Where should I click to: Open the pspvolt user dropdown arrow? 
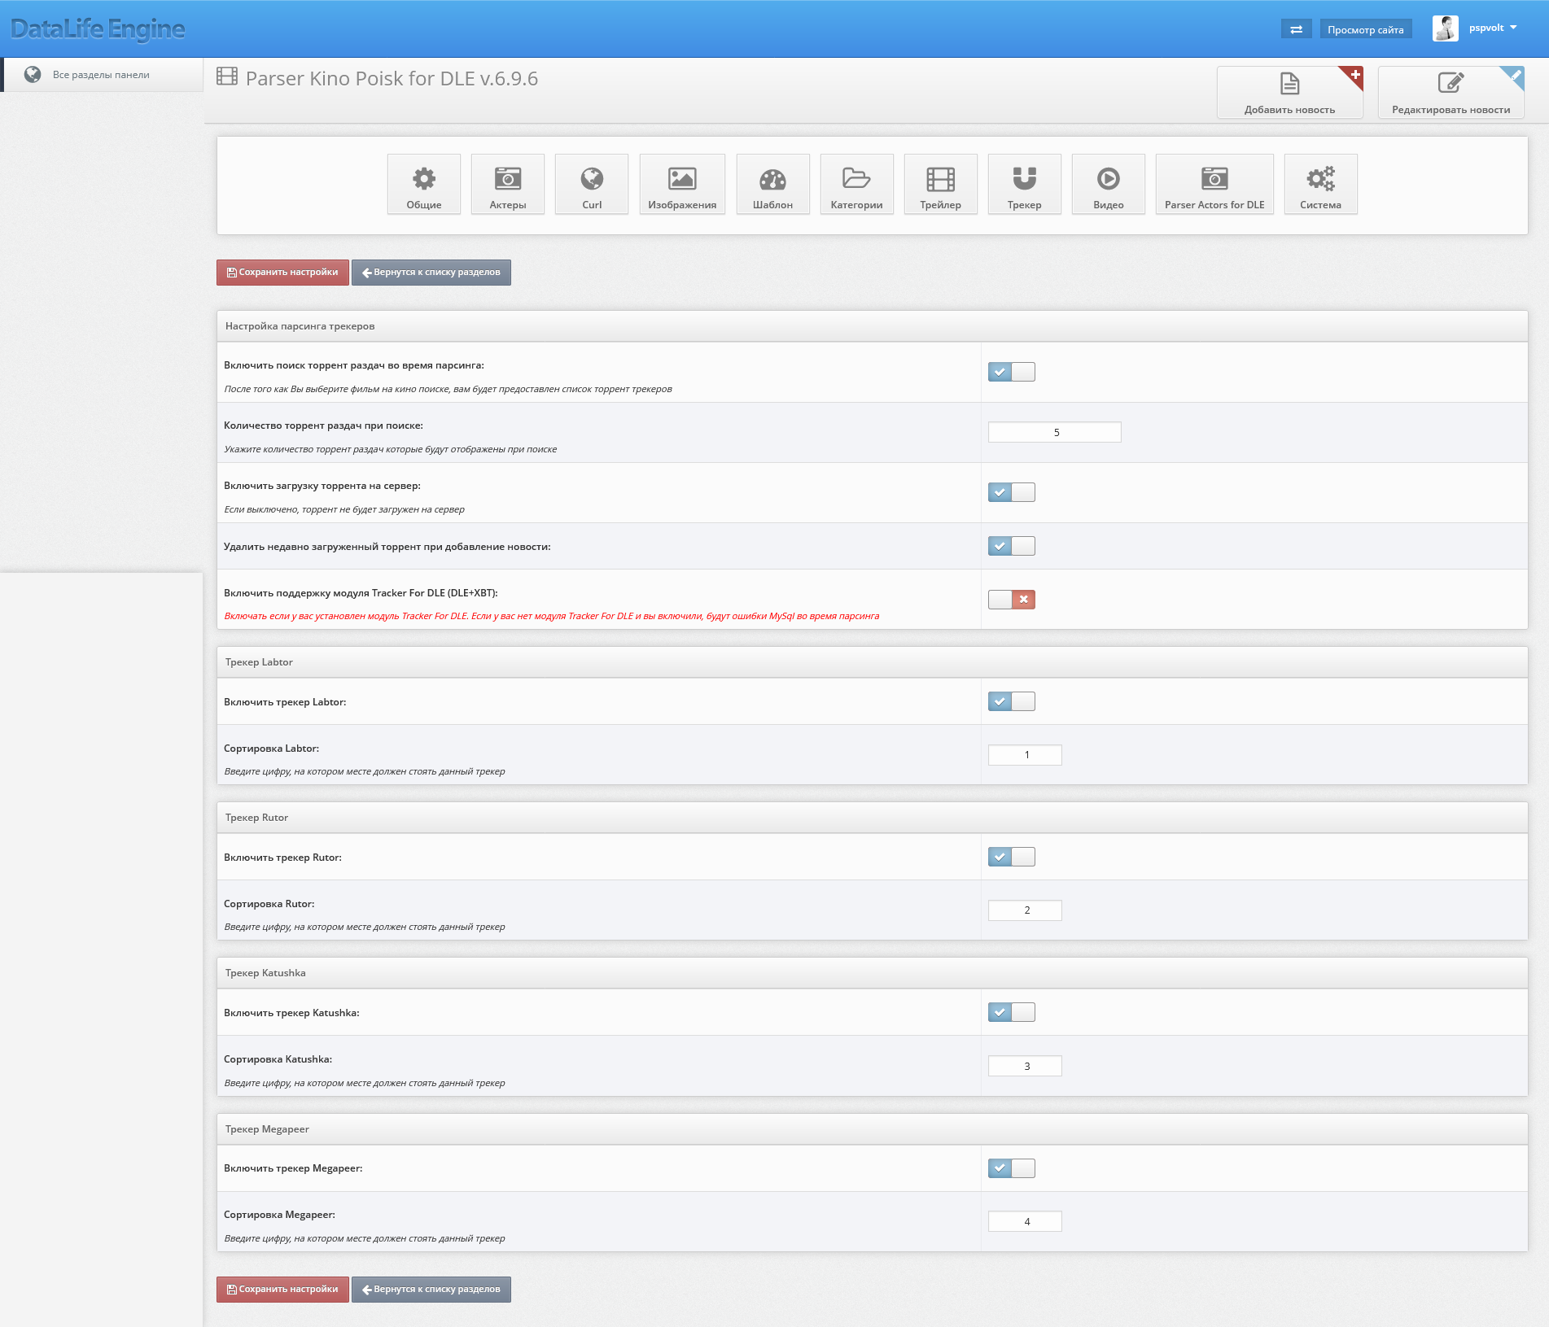coord(1513,28)
